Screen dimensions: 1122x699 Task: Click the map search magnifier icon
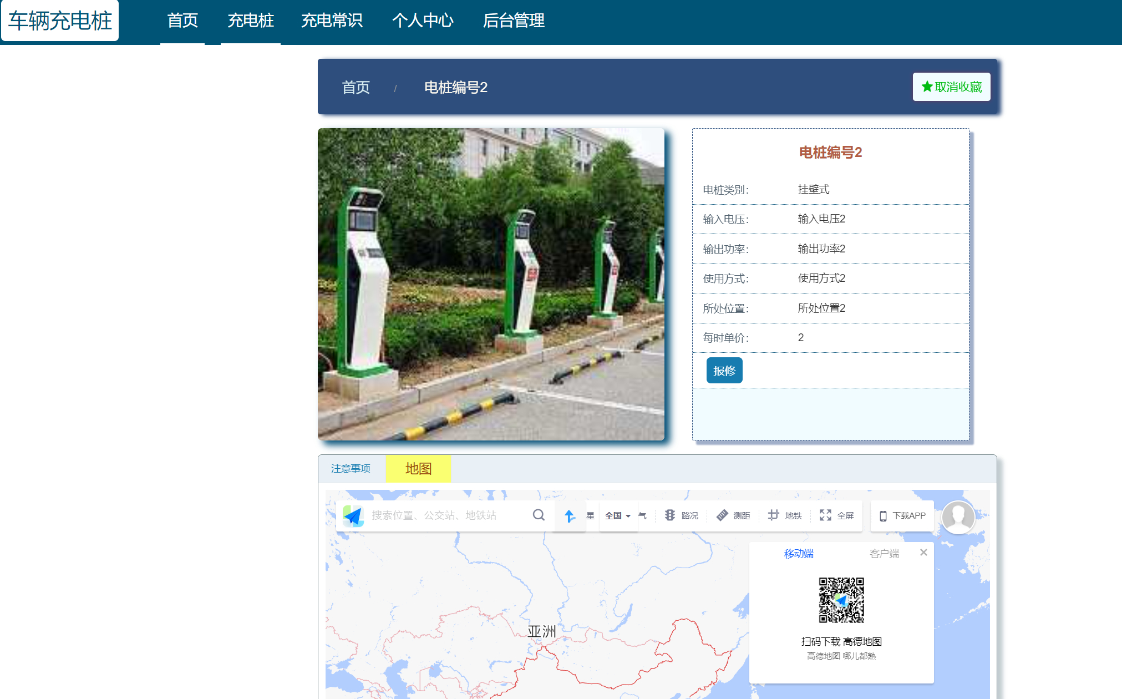[x=538, y=515]
